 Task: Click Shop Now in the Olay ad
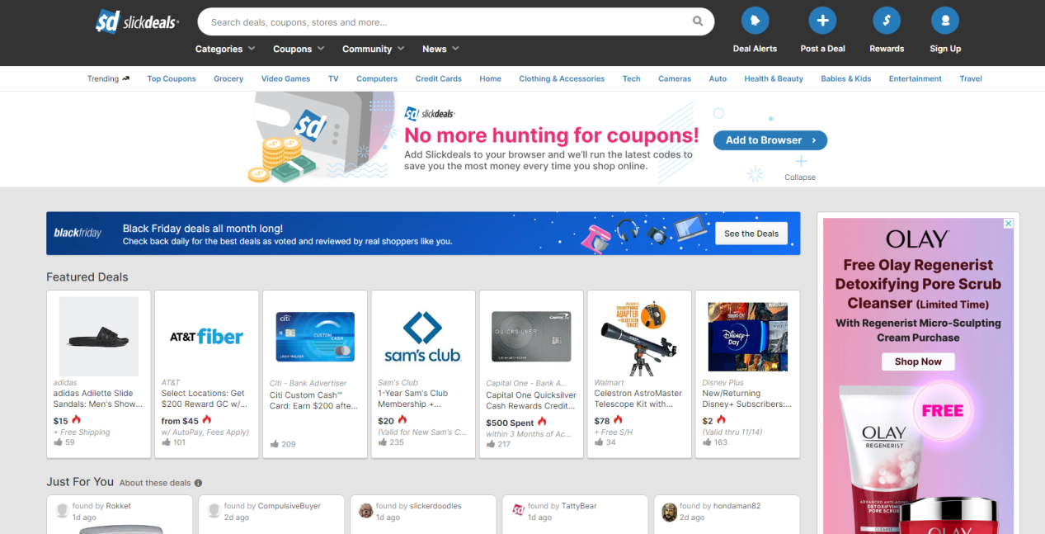(918, 362)
